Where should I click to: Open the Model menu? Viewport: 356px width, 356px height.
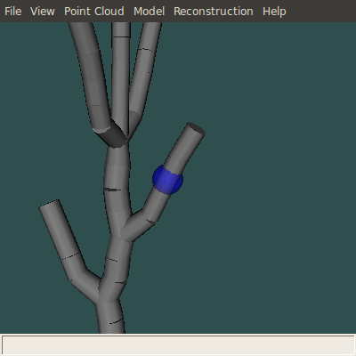click(x=149, y=12)
